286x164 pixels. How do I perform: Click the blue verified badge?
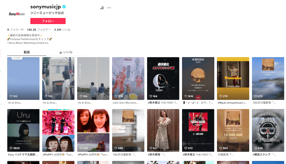64,7
